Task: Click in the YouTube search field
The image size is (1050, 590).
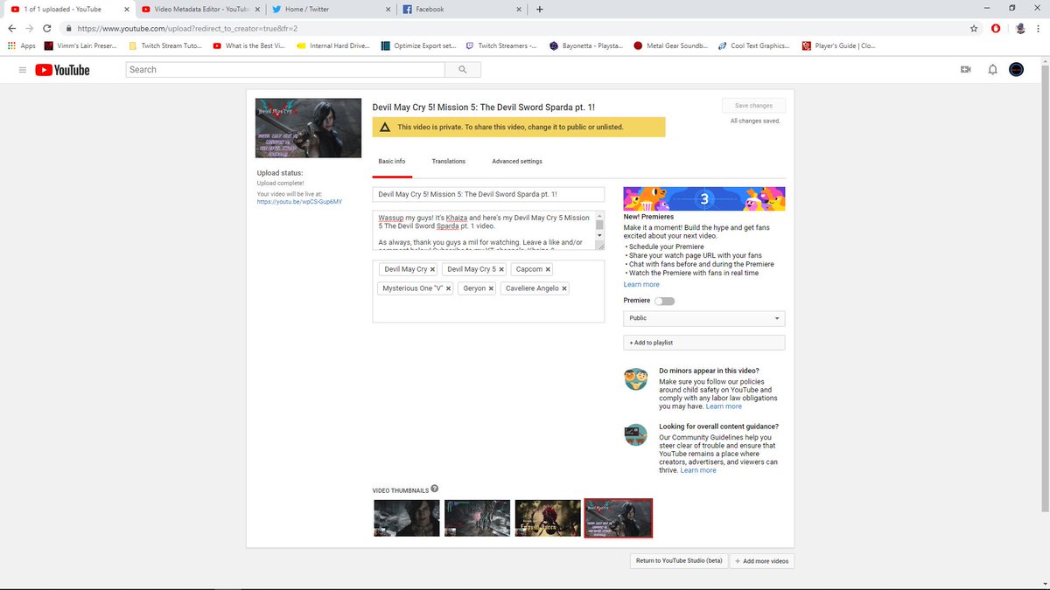Action: point(285,70)
